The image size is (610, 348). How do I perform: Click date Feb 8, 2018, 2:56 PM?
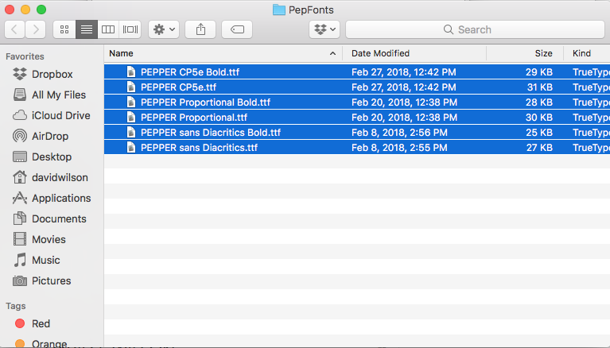pos(399,133)
